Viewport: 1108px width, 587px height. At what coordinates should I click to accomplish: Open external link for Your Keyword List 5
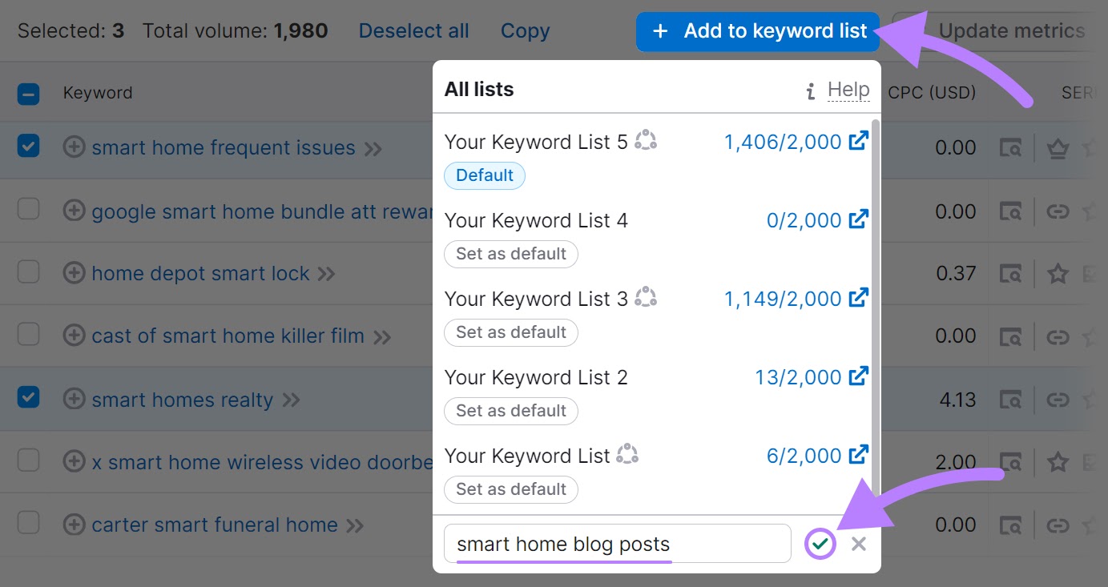point(859,139)
